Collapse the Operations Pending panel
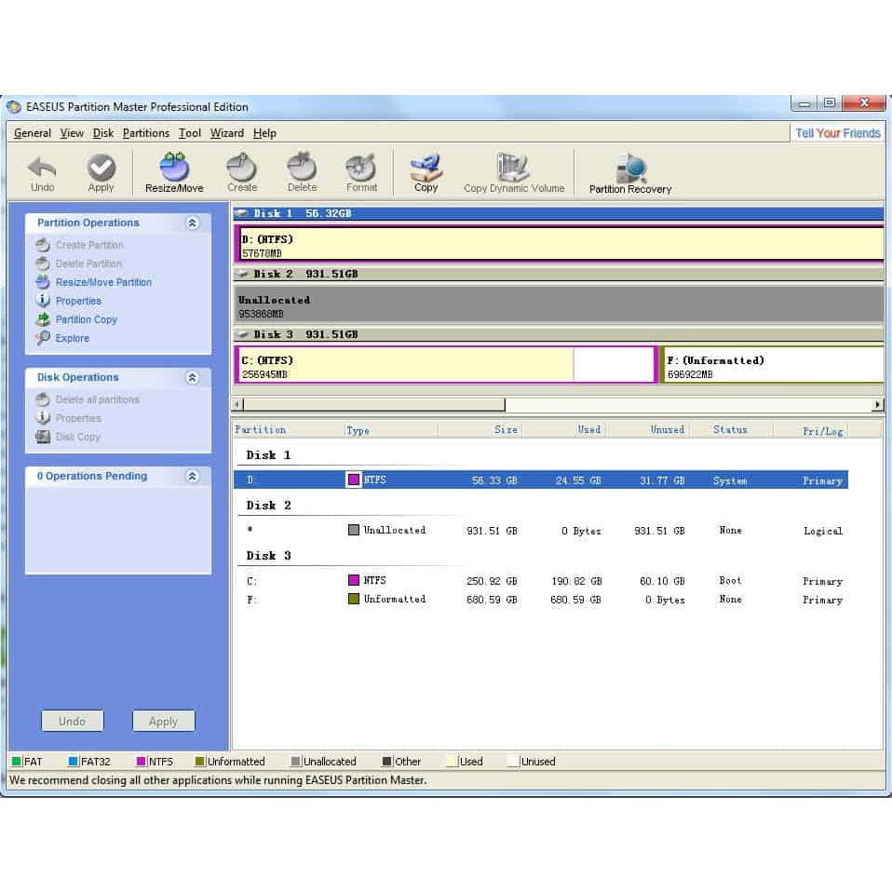892x892 pixels. click(x=192, y=477)
